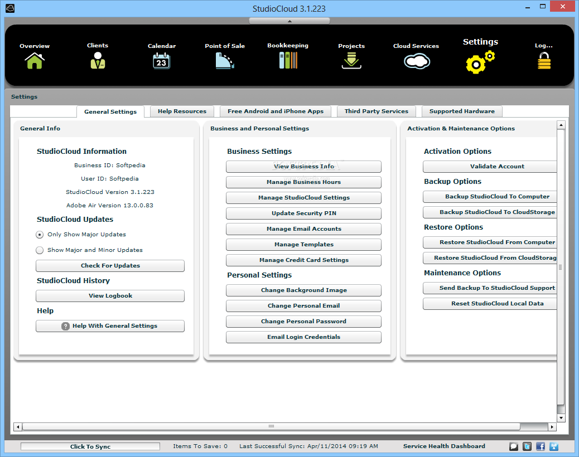579x457 pixels.
Task: Click the horizontal scrollbar thumb
Action: click(x=272, y=427)
